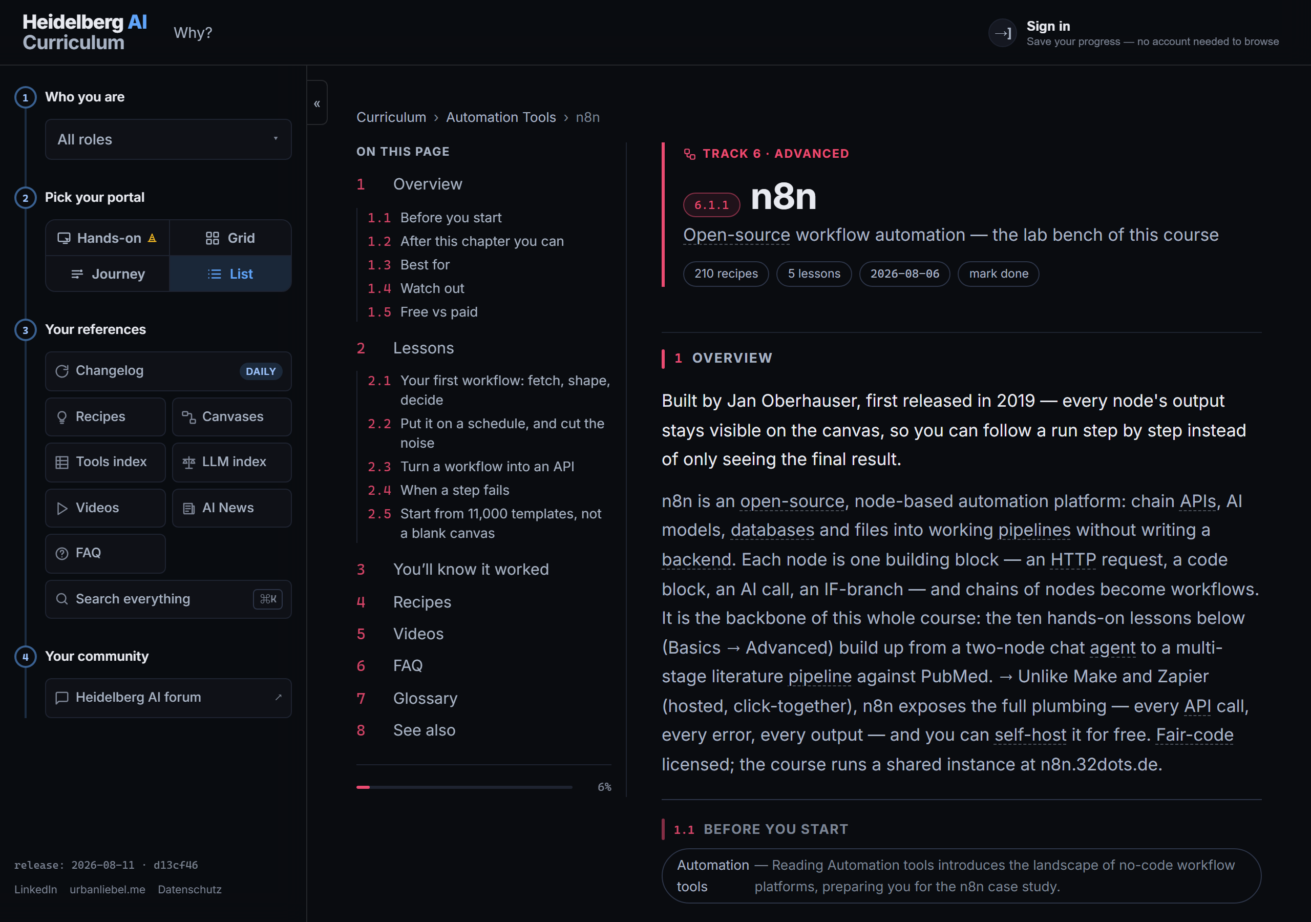
Task: Click the 210 recipes pill
Action: pos(726,274)
